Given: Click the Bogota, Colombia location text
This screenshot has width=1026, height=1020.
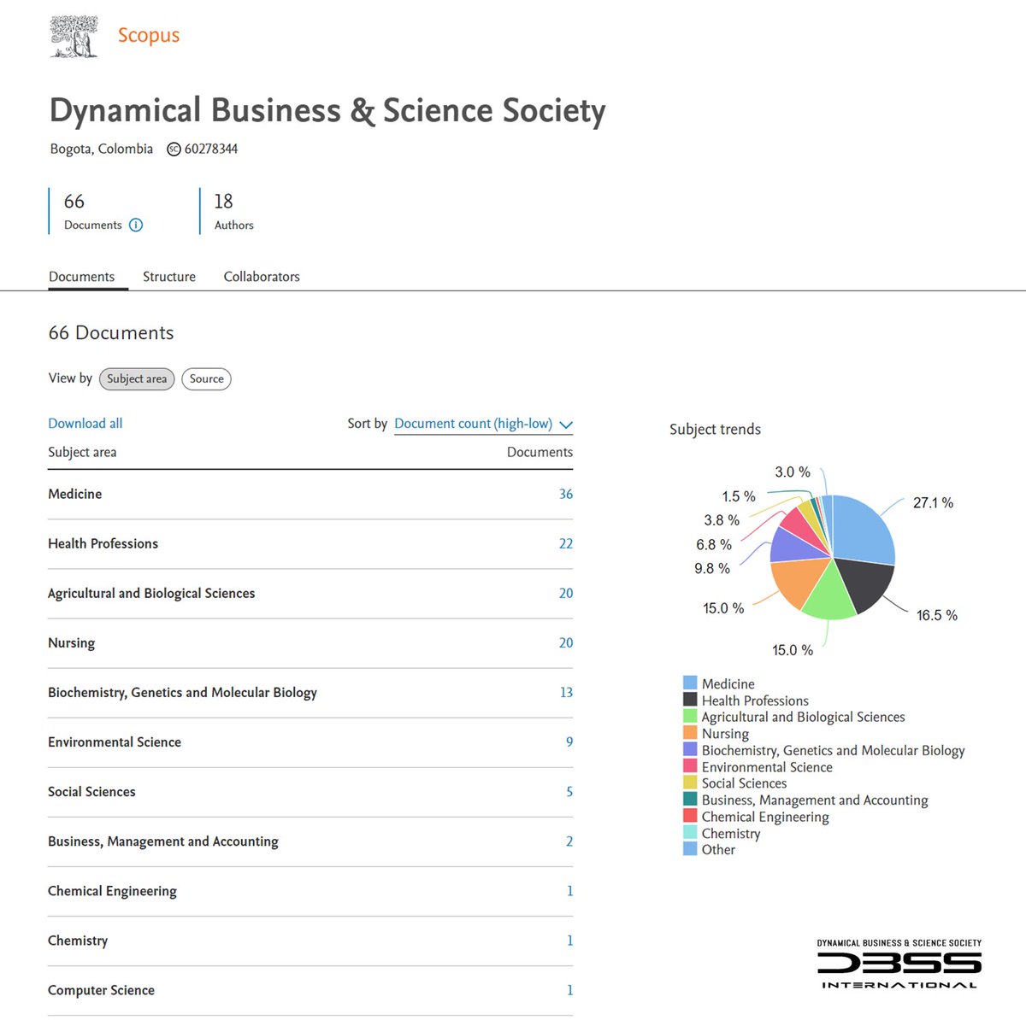Looking at the screenshot, I should pos(102,149).
